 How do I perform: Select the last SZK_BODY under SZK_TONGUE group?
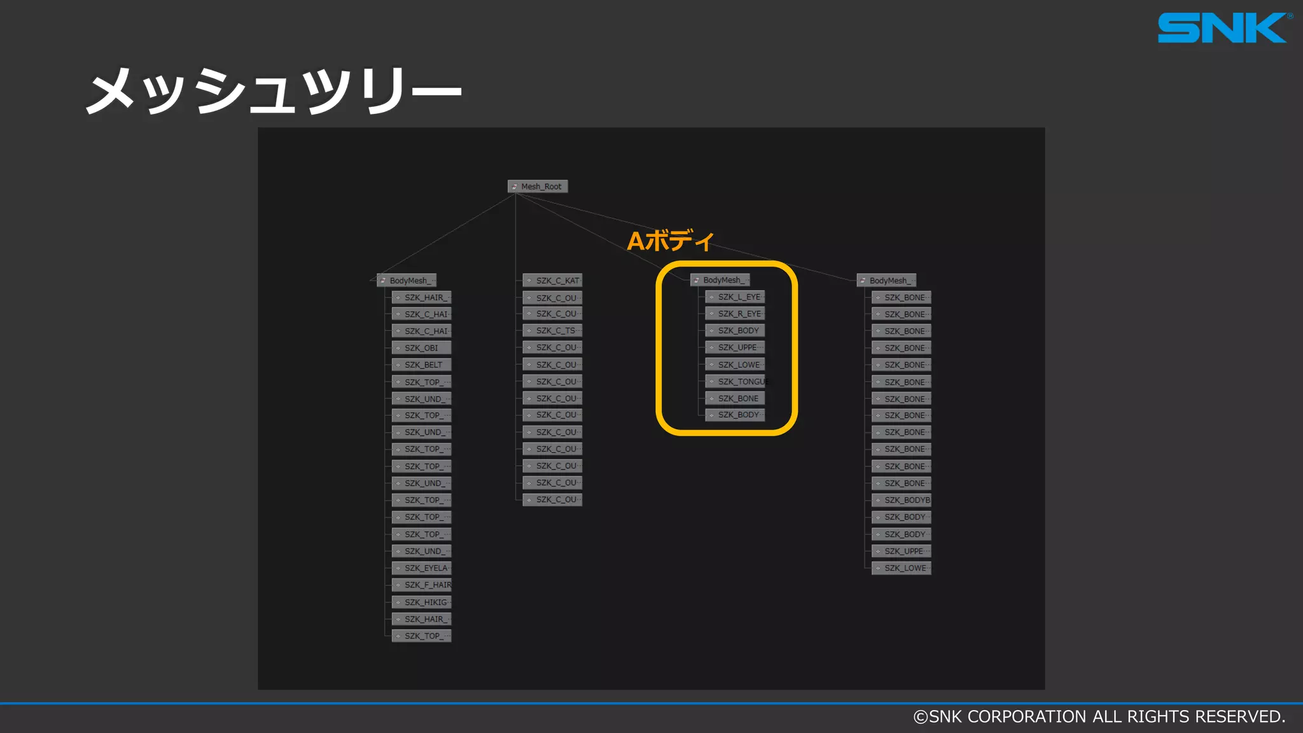point(735,415)
